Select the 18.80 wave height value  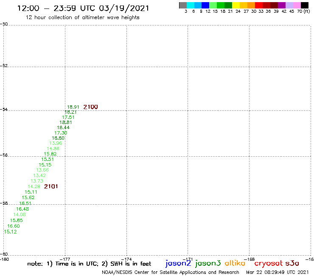(58, 138)
